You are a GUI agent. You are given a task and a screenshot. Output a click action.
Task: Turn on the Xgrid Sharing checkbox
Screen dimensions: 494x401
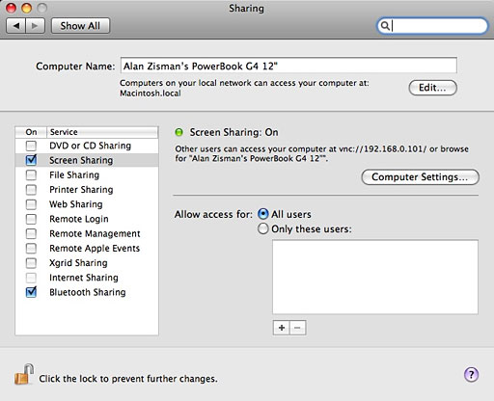pos(31,263)
